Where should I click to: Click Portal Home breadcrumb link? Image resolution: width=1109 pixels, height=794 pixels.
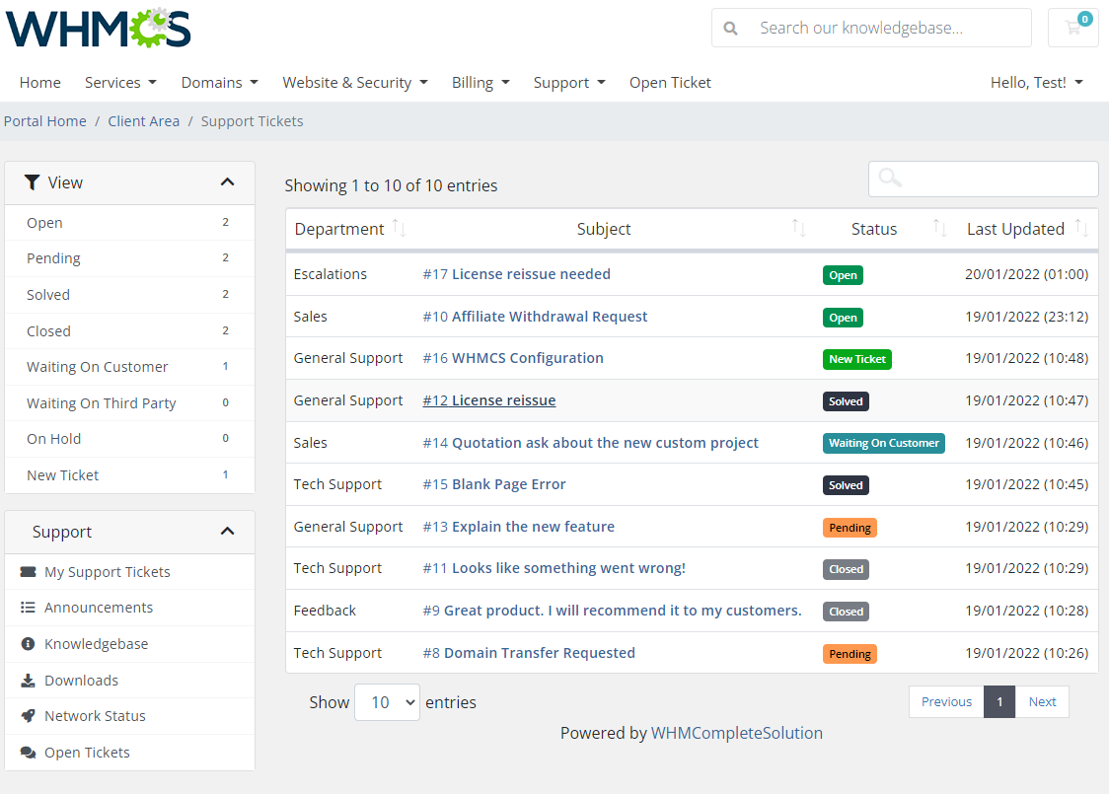pyautogui.click(x=45, y=121)
